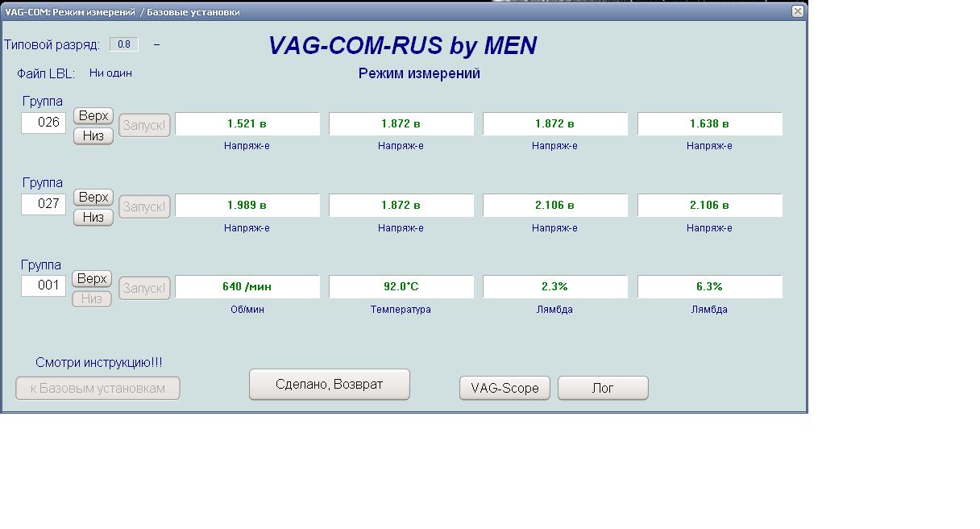
Task: Click Низ button for group 026
Action: 93,135
